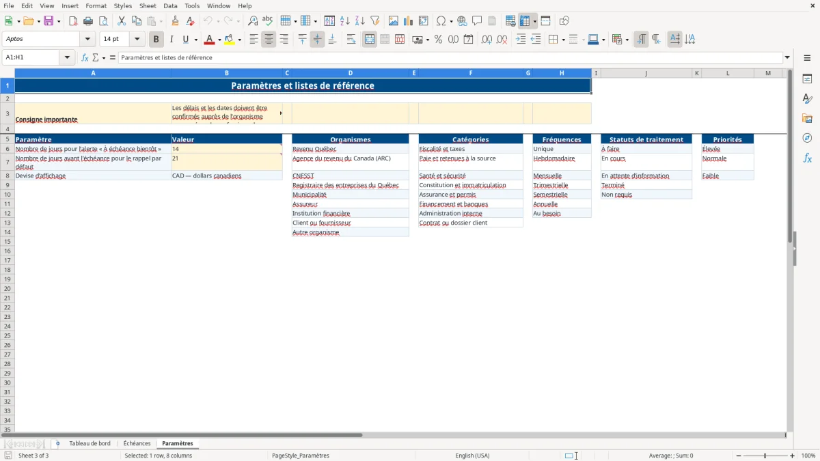820x461 pixels.
Task: Format as percent with % icon
Action: [x=438, y=40]
